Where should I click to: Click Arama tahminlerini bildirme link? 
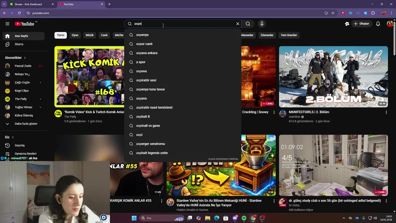[x=223, y=159]
